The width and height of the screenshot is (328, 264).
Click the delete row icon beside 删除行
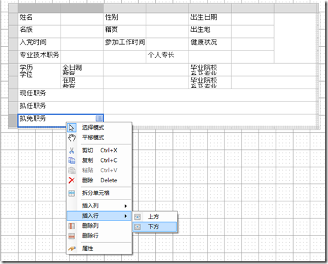[x=71, y=236]
